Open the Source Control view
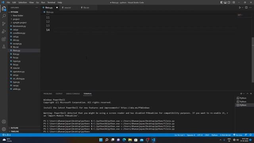This screenshot has height=143, width=254. 4,24
